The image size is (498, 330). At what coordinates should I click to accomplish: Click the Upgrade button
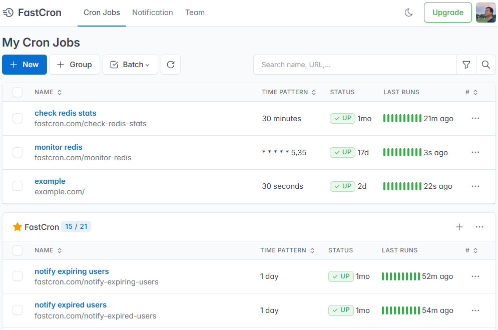tap(448, 13)
